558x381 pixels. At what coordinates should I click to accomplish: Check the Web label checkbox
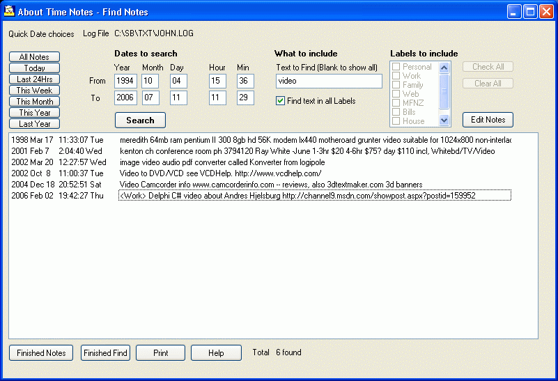tap(396, 94)
